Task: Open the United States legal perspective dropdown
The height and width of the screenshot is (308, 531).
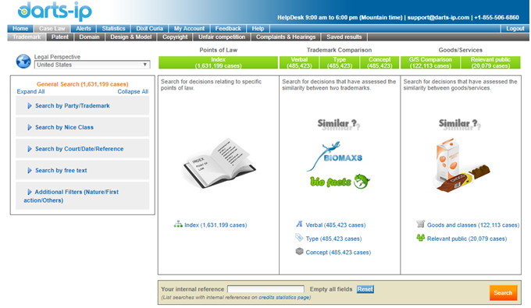Action: 92,65
